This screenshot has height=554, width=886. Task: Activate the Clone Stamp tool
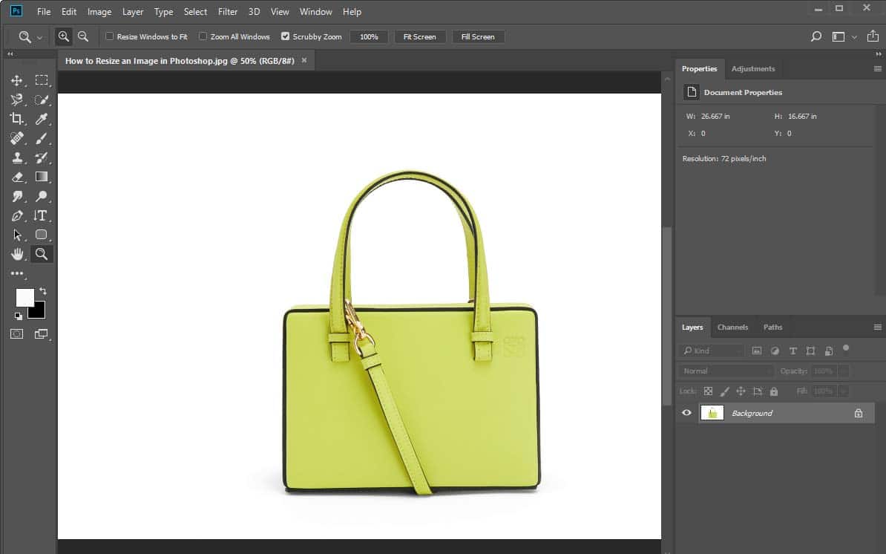coord(16,157)
